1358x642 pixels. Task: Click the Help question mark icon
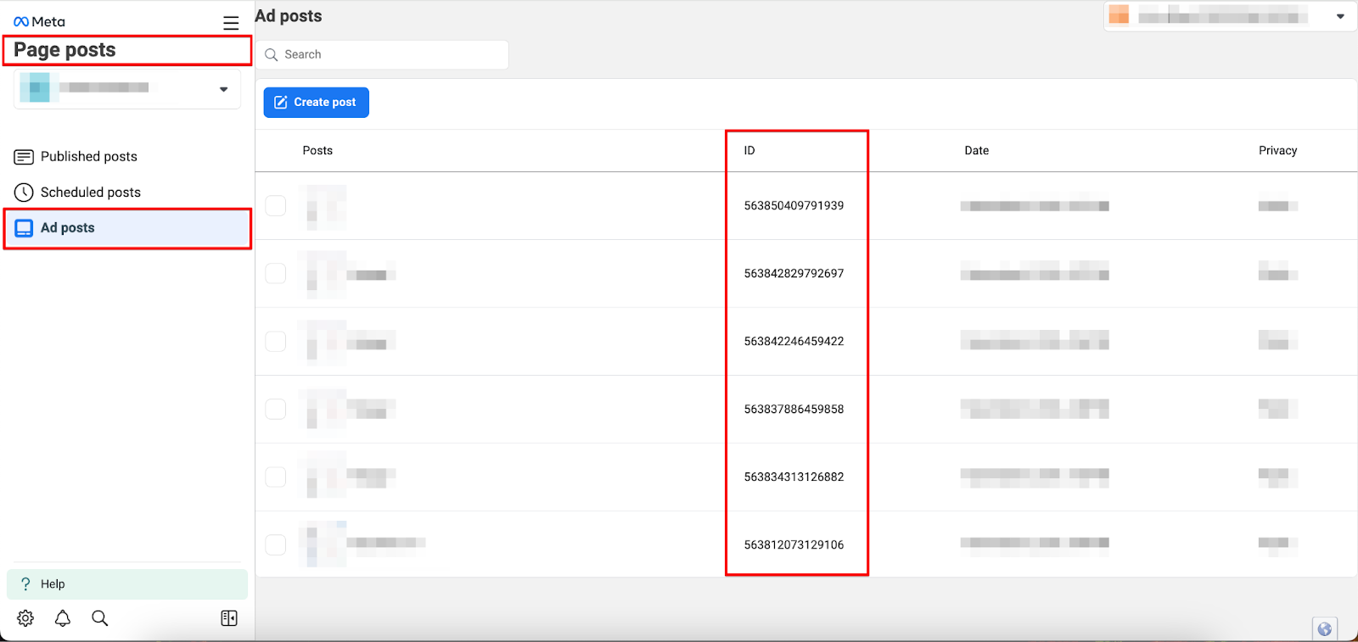point(25,583)
